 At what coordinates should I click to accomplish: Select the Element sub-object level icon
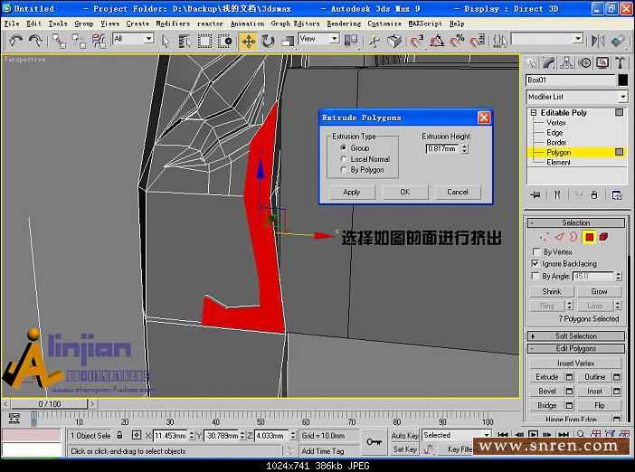[x=603, y=237]
